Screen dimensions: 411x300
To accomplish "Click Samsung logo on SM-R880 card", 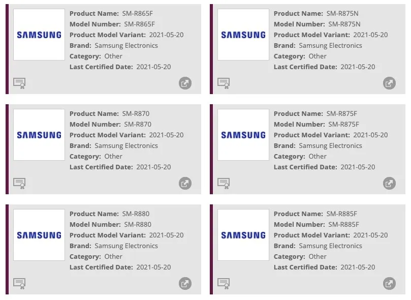I will pyautogui.click(x=39, y=235).
